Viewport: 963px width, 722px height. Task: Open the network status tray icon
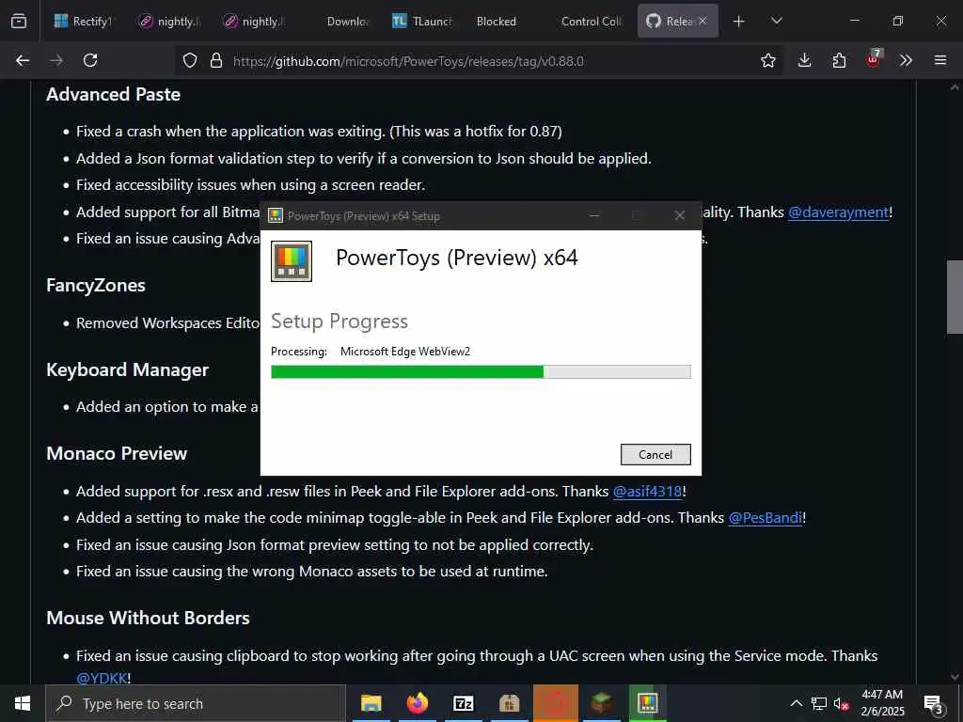[819, 703]
